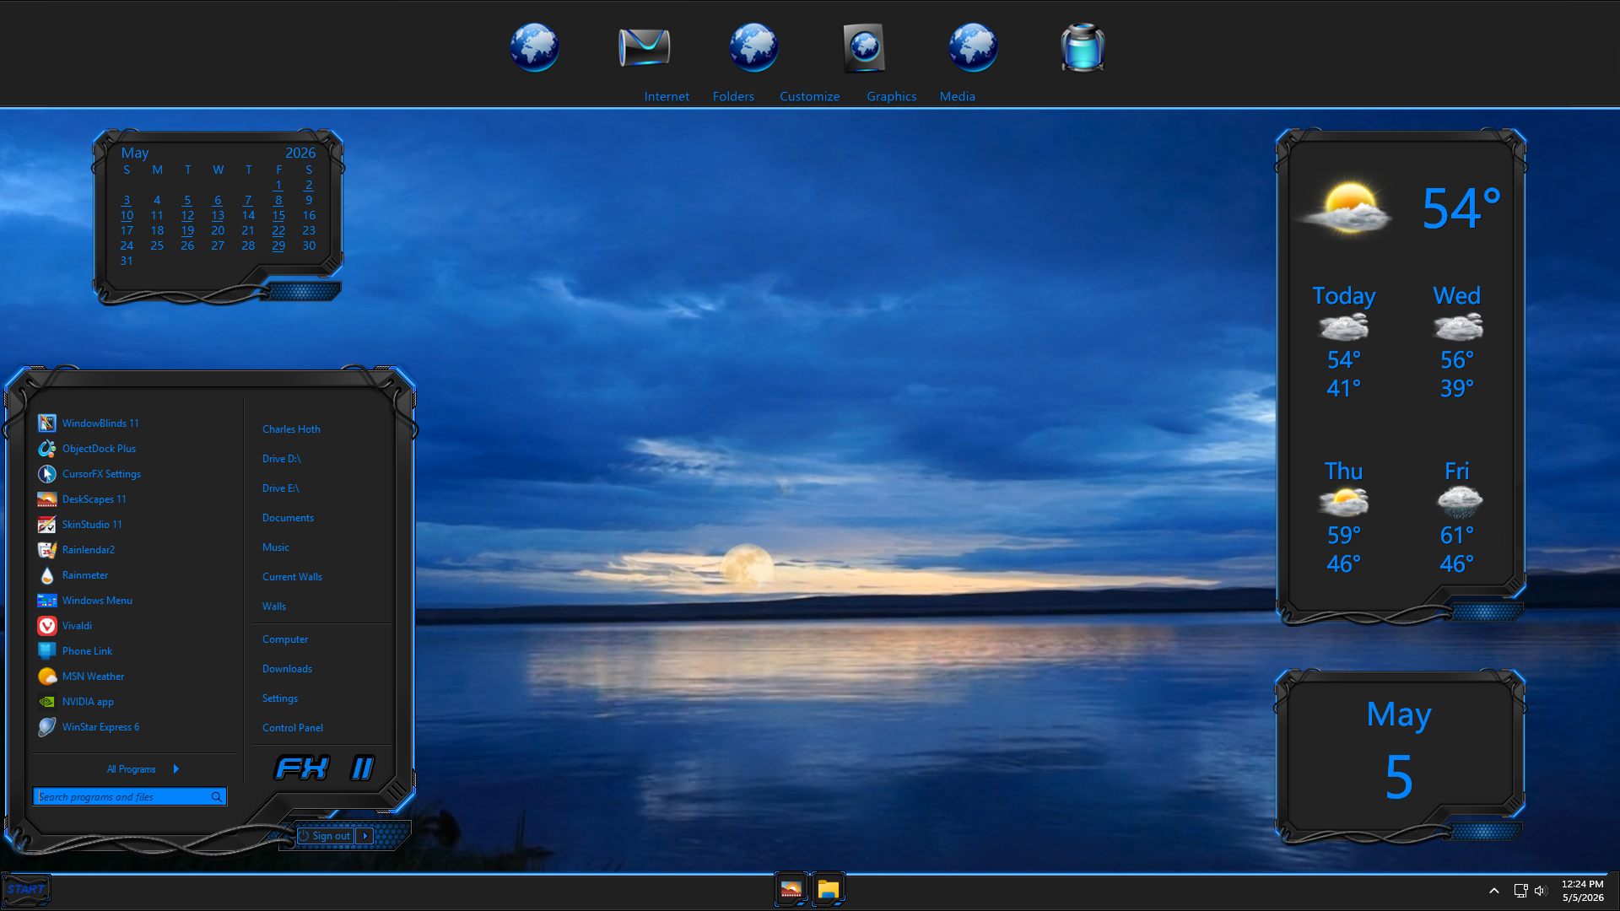
Task: Focus the Search programs and files field
Action: [130, 797]
